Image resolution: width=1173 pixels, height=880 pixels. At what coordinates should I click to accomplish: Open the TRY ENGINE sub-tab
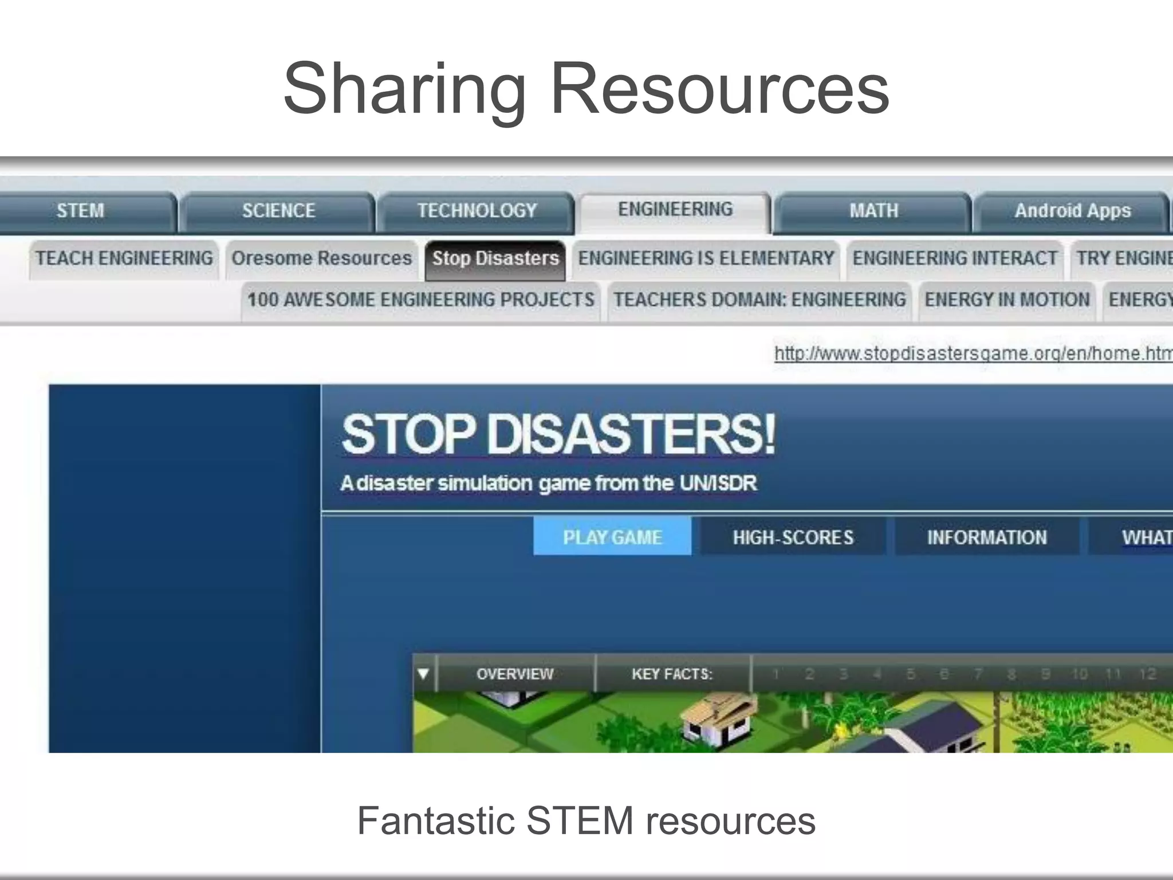pyautogui.click(x=1122, y=259)
